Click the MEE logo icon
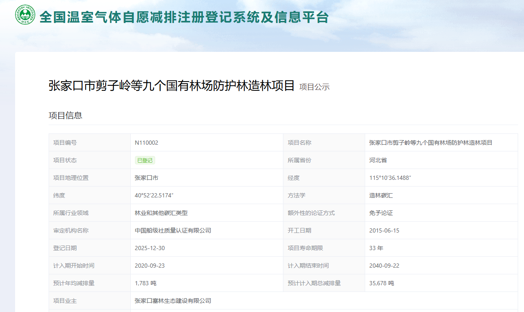This screenshot has width=524, height=312. pyautogui.click(x=25, y=15)
